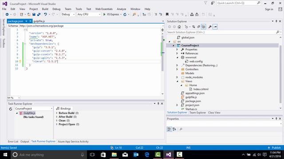Switch to the Output tab
Image resolution: width=284 pixels, height=159 pixels.
(25, 141)
